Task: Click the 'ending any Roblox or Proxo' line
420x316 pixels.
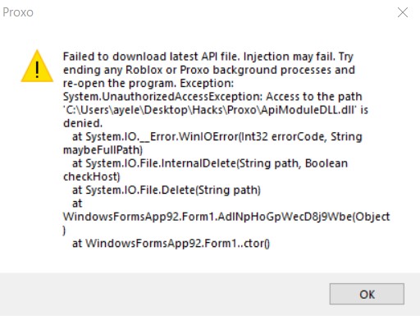Action: (209, 70)
